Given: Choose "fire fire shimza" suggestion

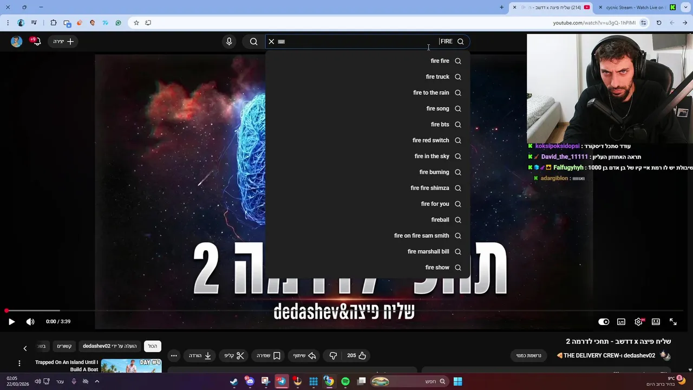Looking at the screenshot, I should point(368,188).
